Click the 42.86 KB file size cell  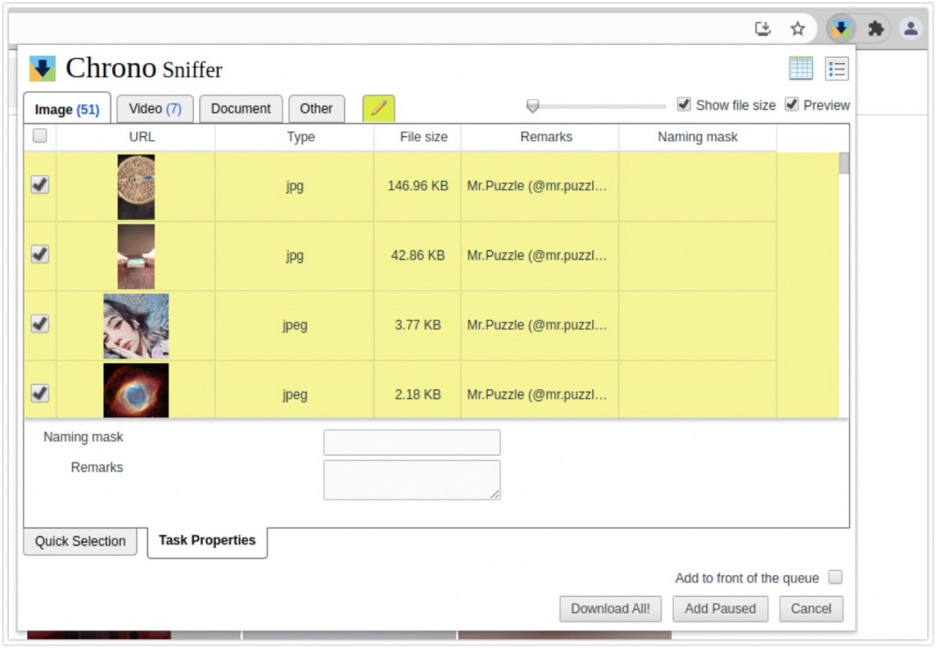click(418, 256)
